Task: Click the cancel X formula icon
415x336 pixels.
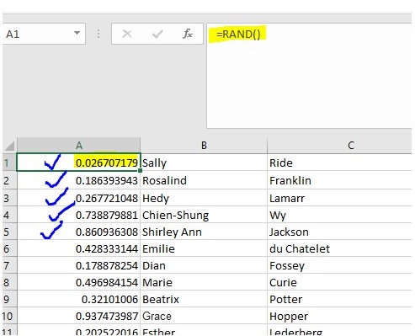Action: coord(127,34)
